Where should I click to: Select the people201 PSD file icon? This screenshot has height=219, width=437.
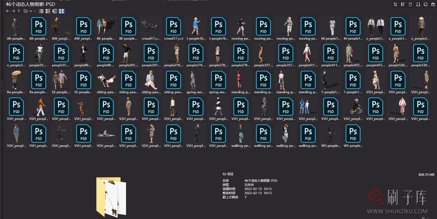click(151, 53)
